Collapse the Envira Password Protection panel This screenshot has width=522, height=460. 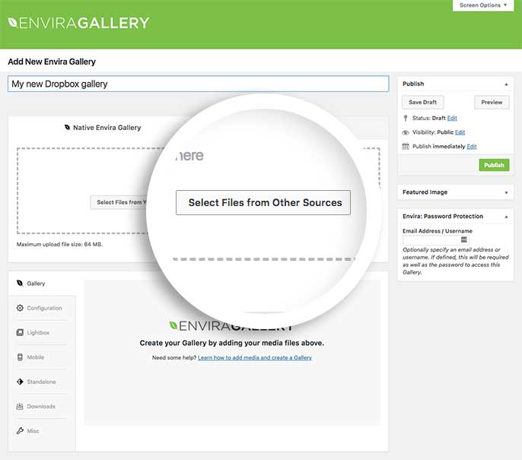coord(506,217)
